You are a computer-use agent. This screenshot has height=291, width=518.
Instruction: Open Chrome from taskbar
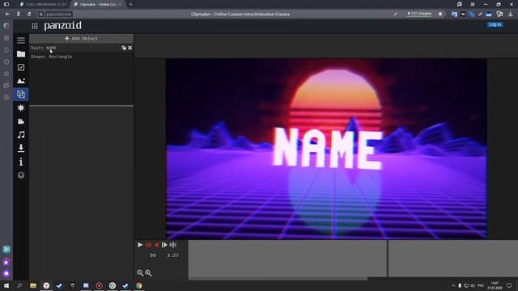coord(138,285)
